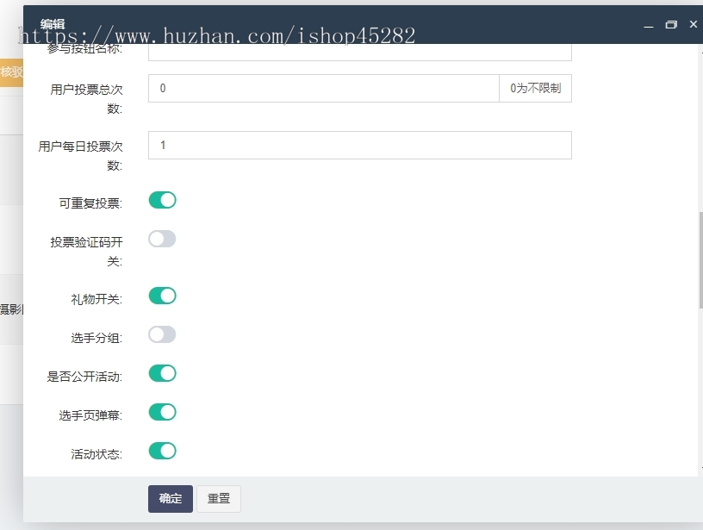This screenshot has width=703, height=530.
Task: Click the 可重复投票 label text
Action: 90,203
